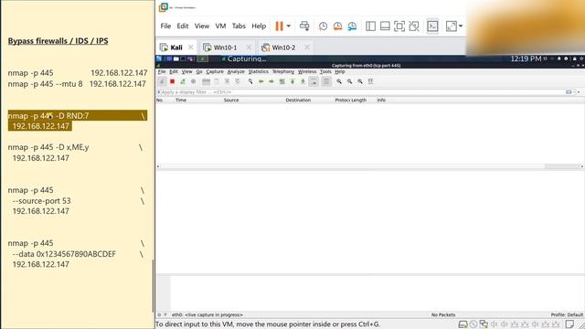The image size is (585, 329).
Task: Open Wireshark Telephony menu
Action: (283, 71)
